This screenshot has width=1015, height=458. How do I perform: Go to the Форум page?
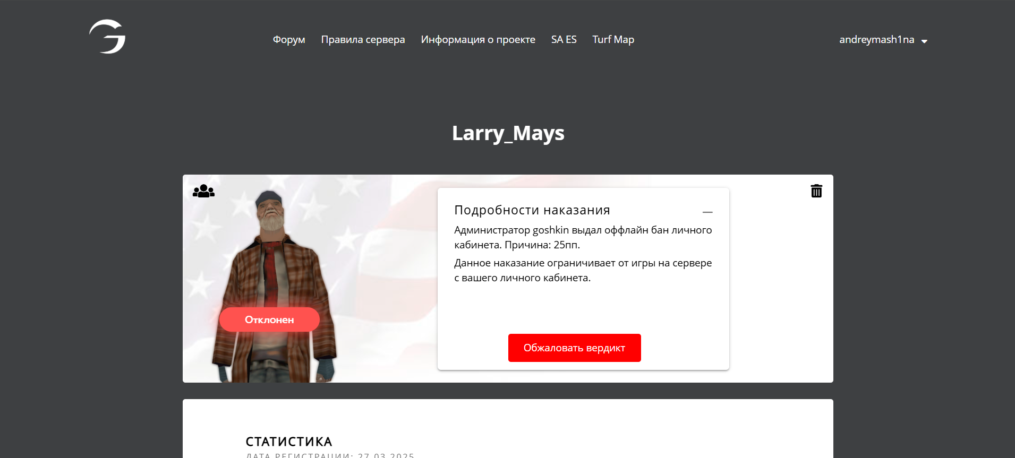(x=289, y=40)
